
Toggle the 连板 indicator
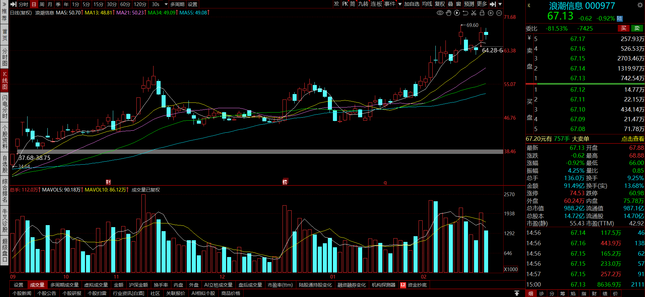pyautogui.click(x=377, y=4)
